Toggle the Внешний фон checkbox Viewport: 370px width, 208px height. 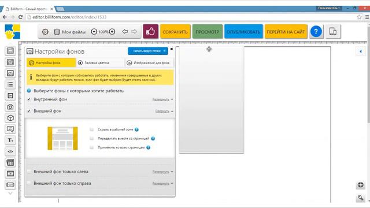[29, 111]
